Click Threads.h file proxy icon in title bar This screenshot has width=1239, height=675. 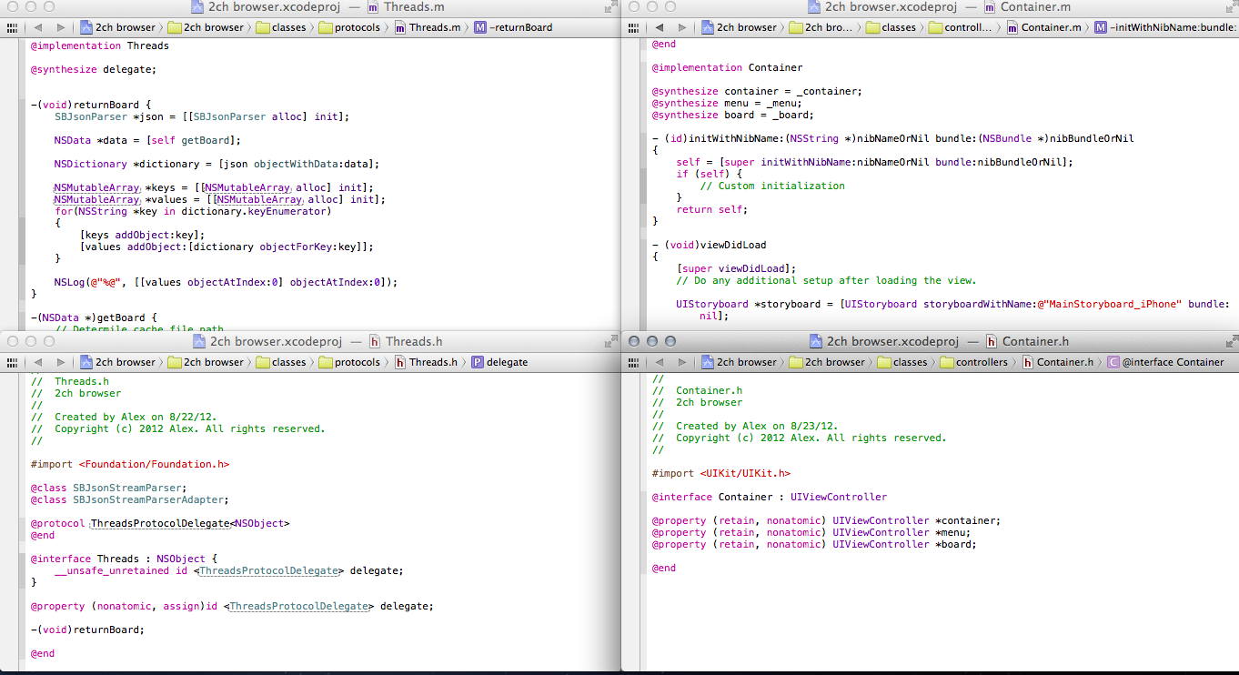[x=375, y=342]
